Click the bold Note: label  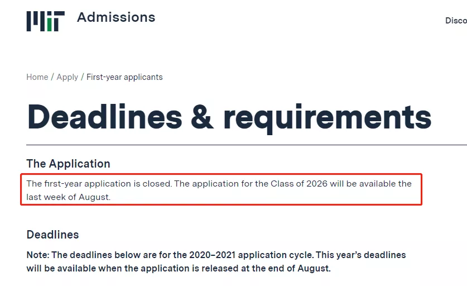pyautogui.click(x=38, y=255)
